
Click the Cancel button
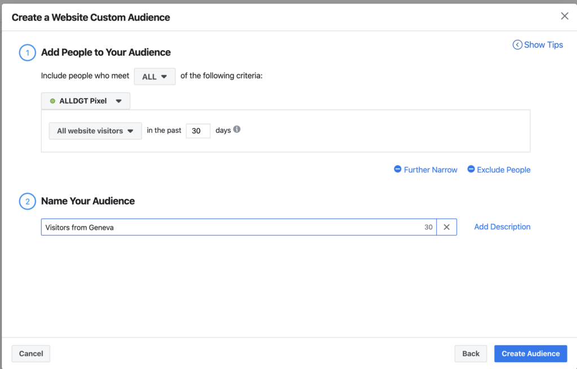[x=31, y=354]
